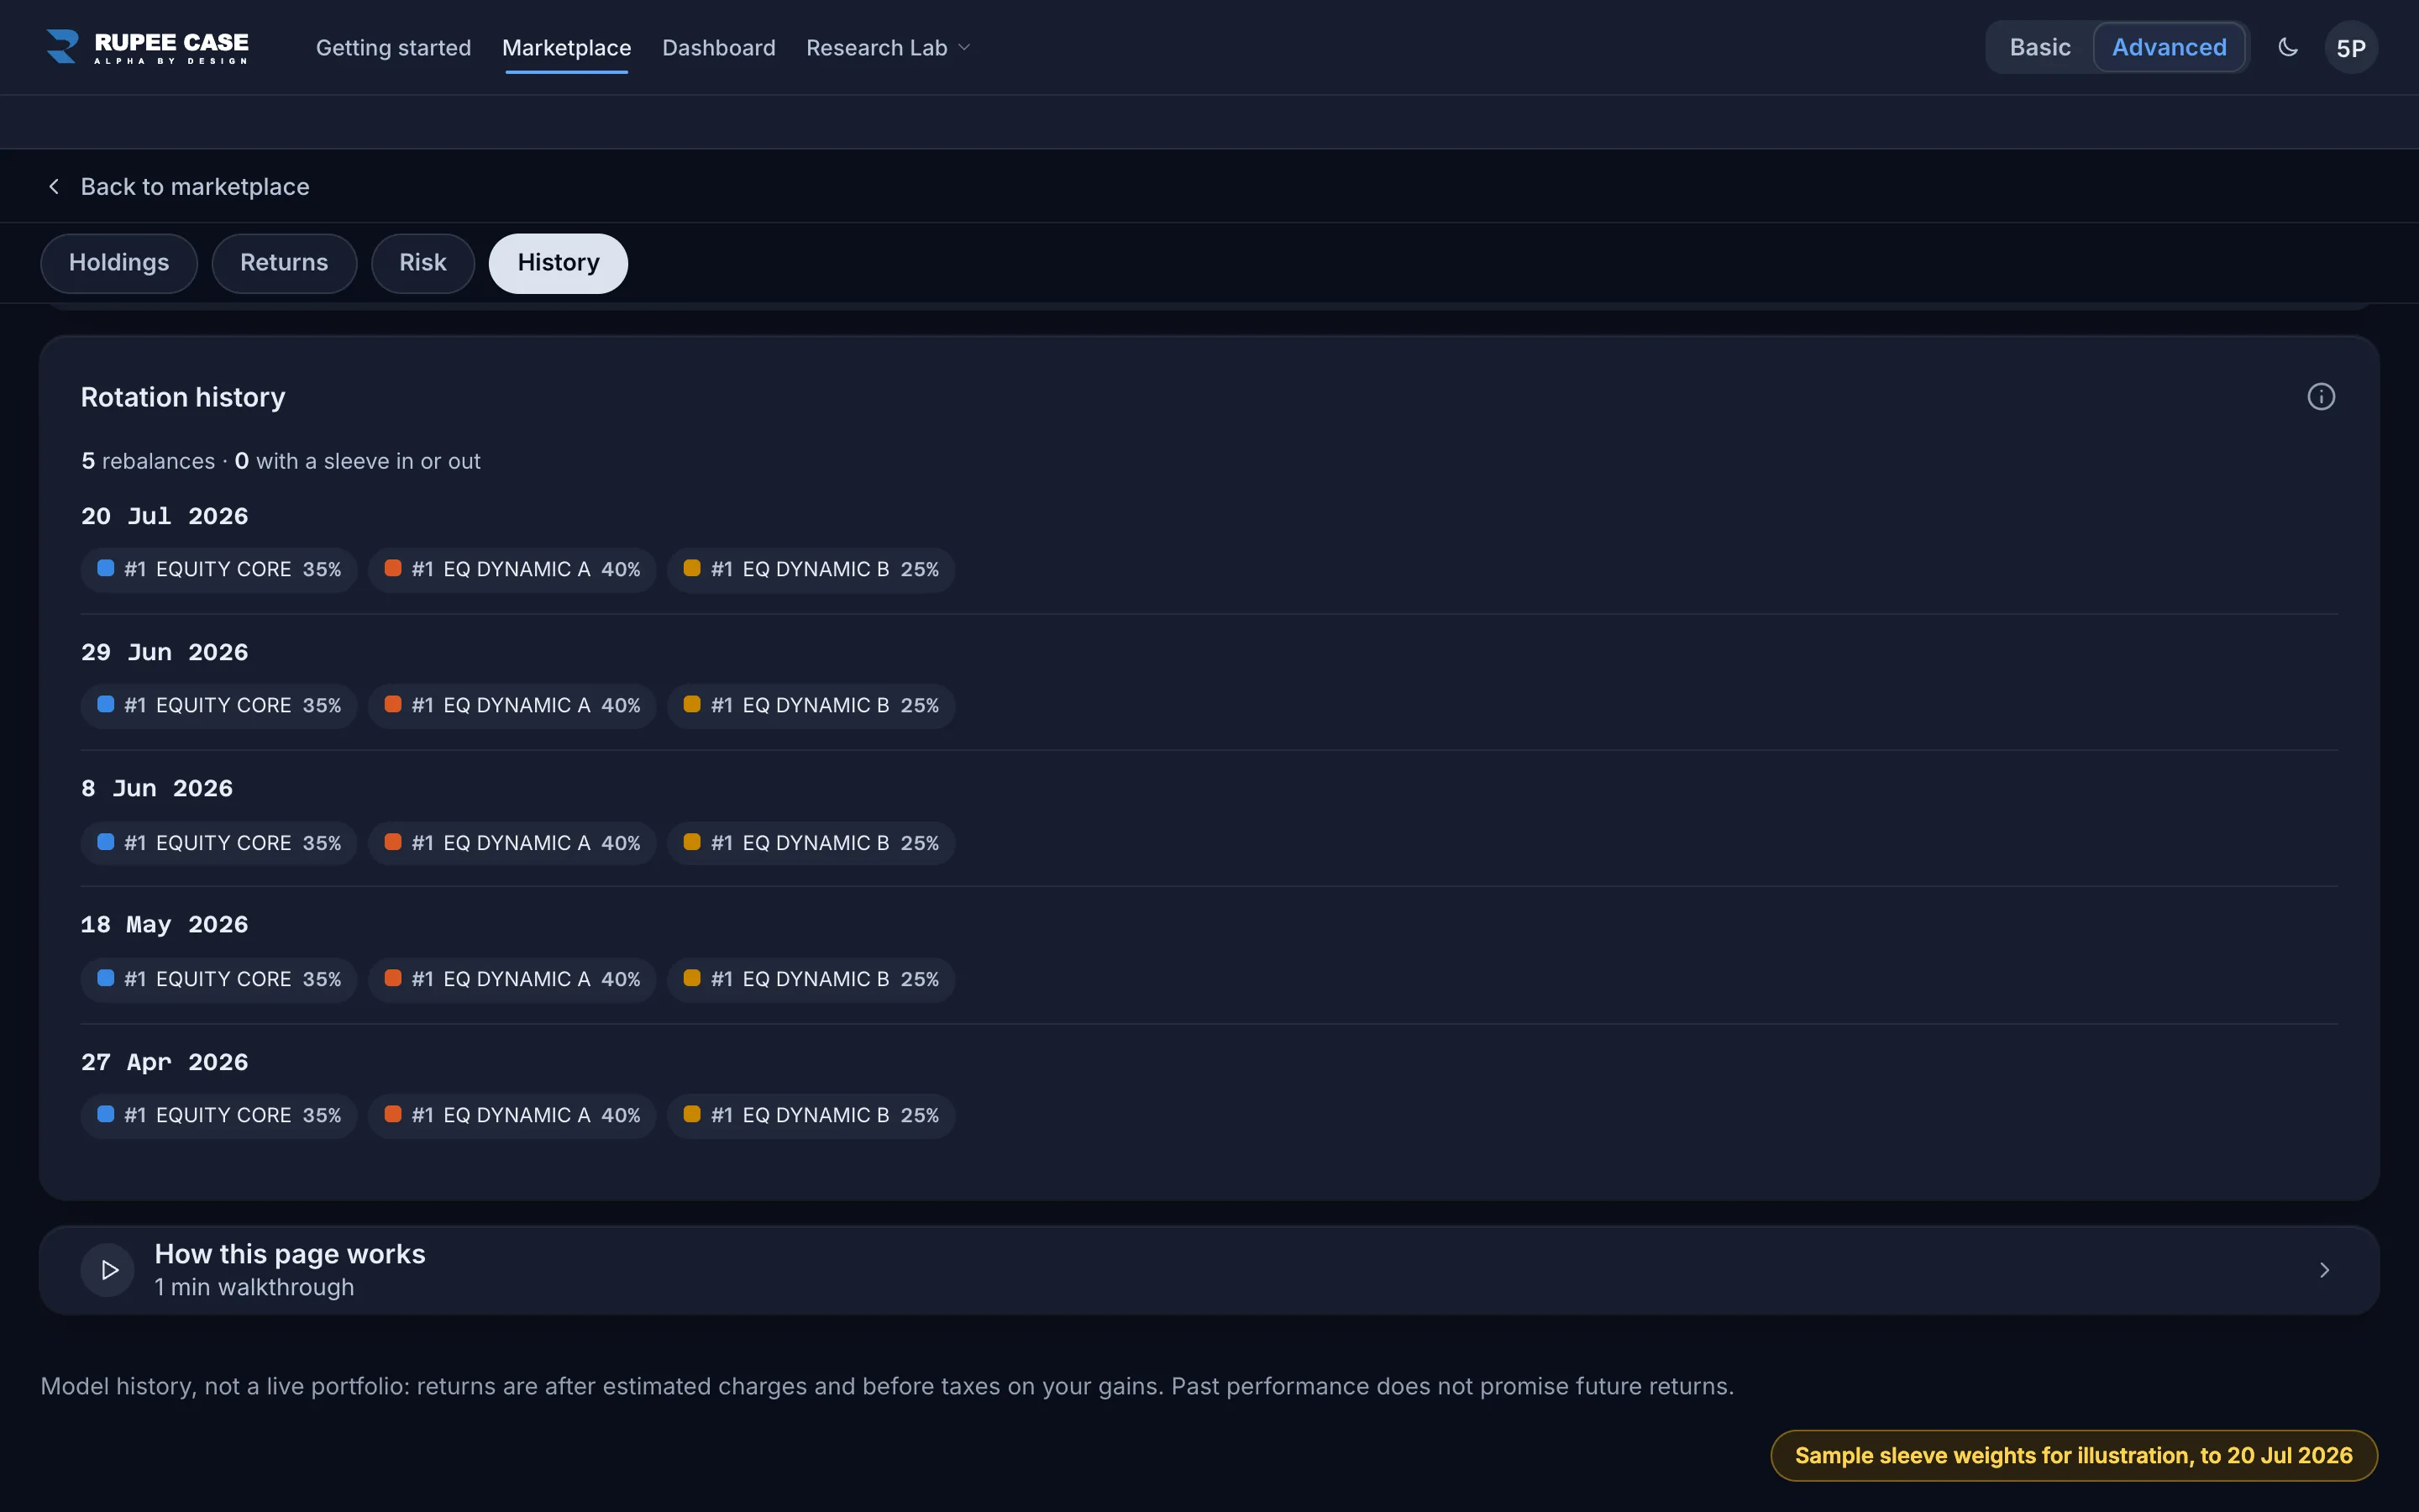Click orange square in 29 Jun EQ Dynamic A chip

tap(393, 704)
